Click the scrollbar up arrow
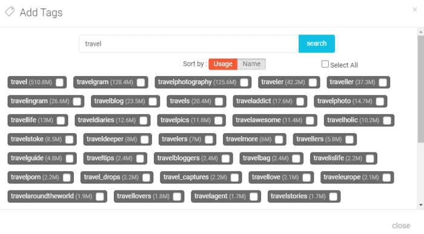The width and height of the screenshot is (424, 234). tap(421, 32)
